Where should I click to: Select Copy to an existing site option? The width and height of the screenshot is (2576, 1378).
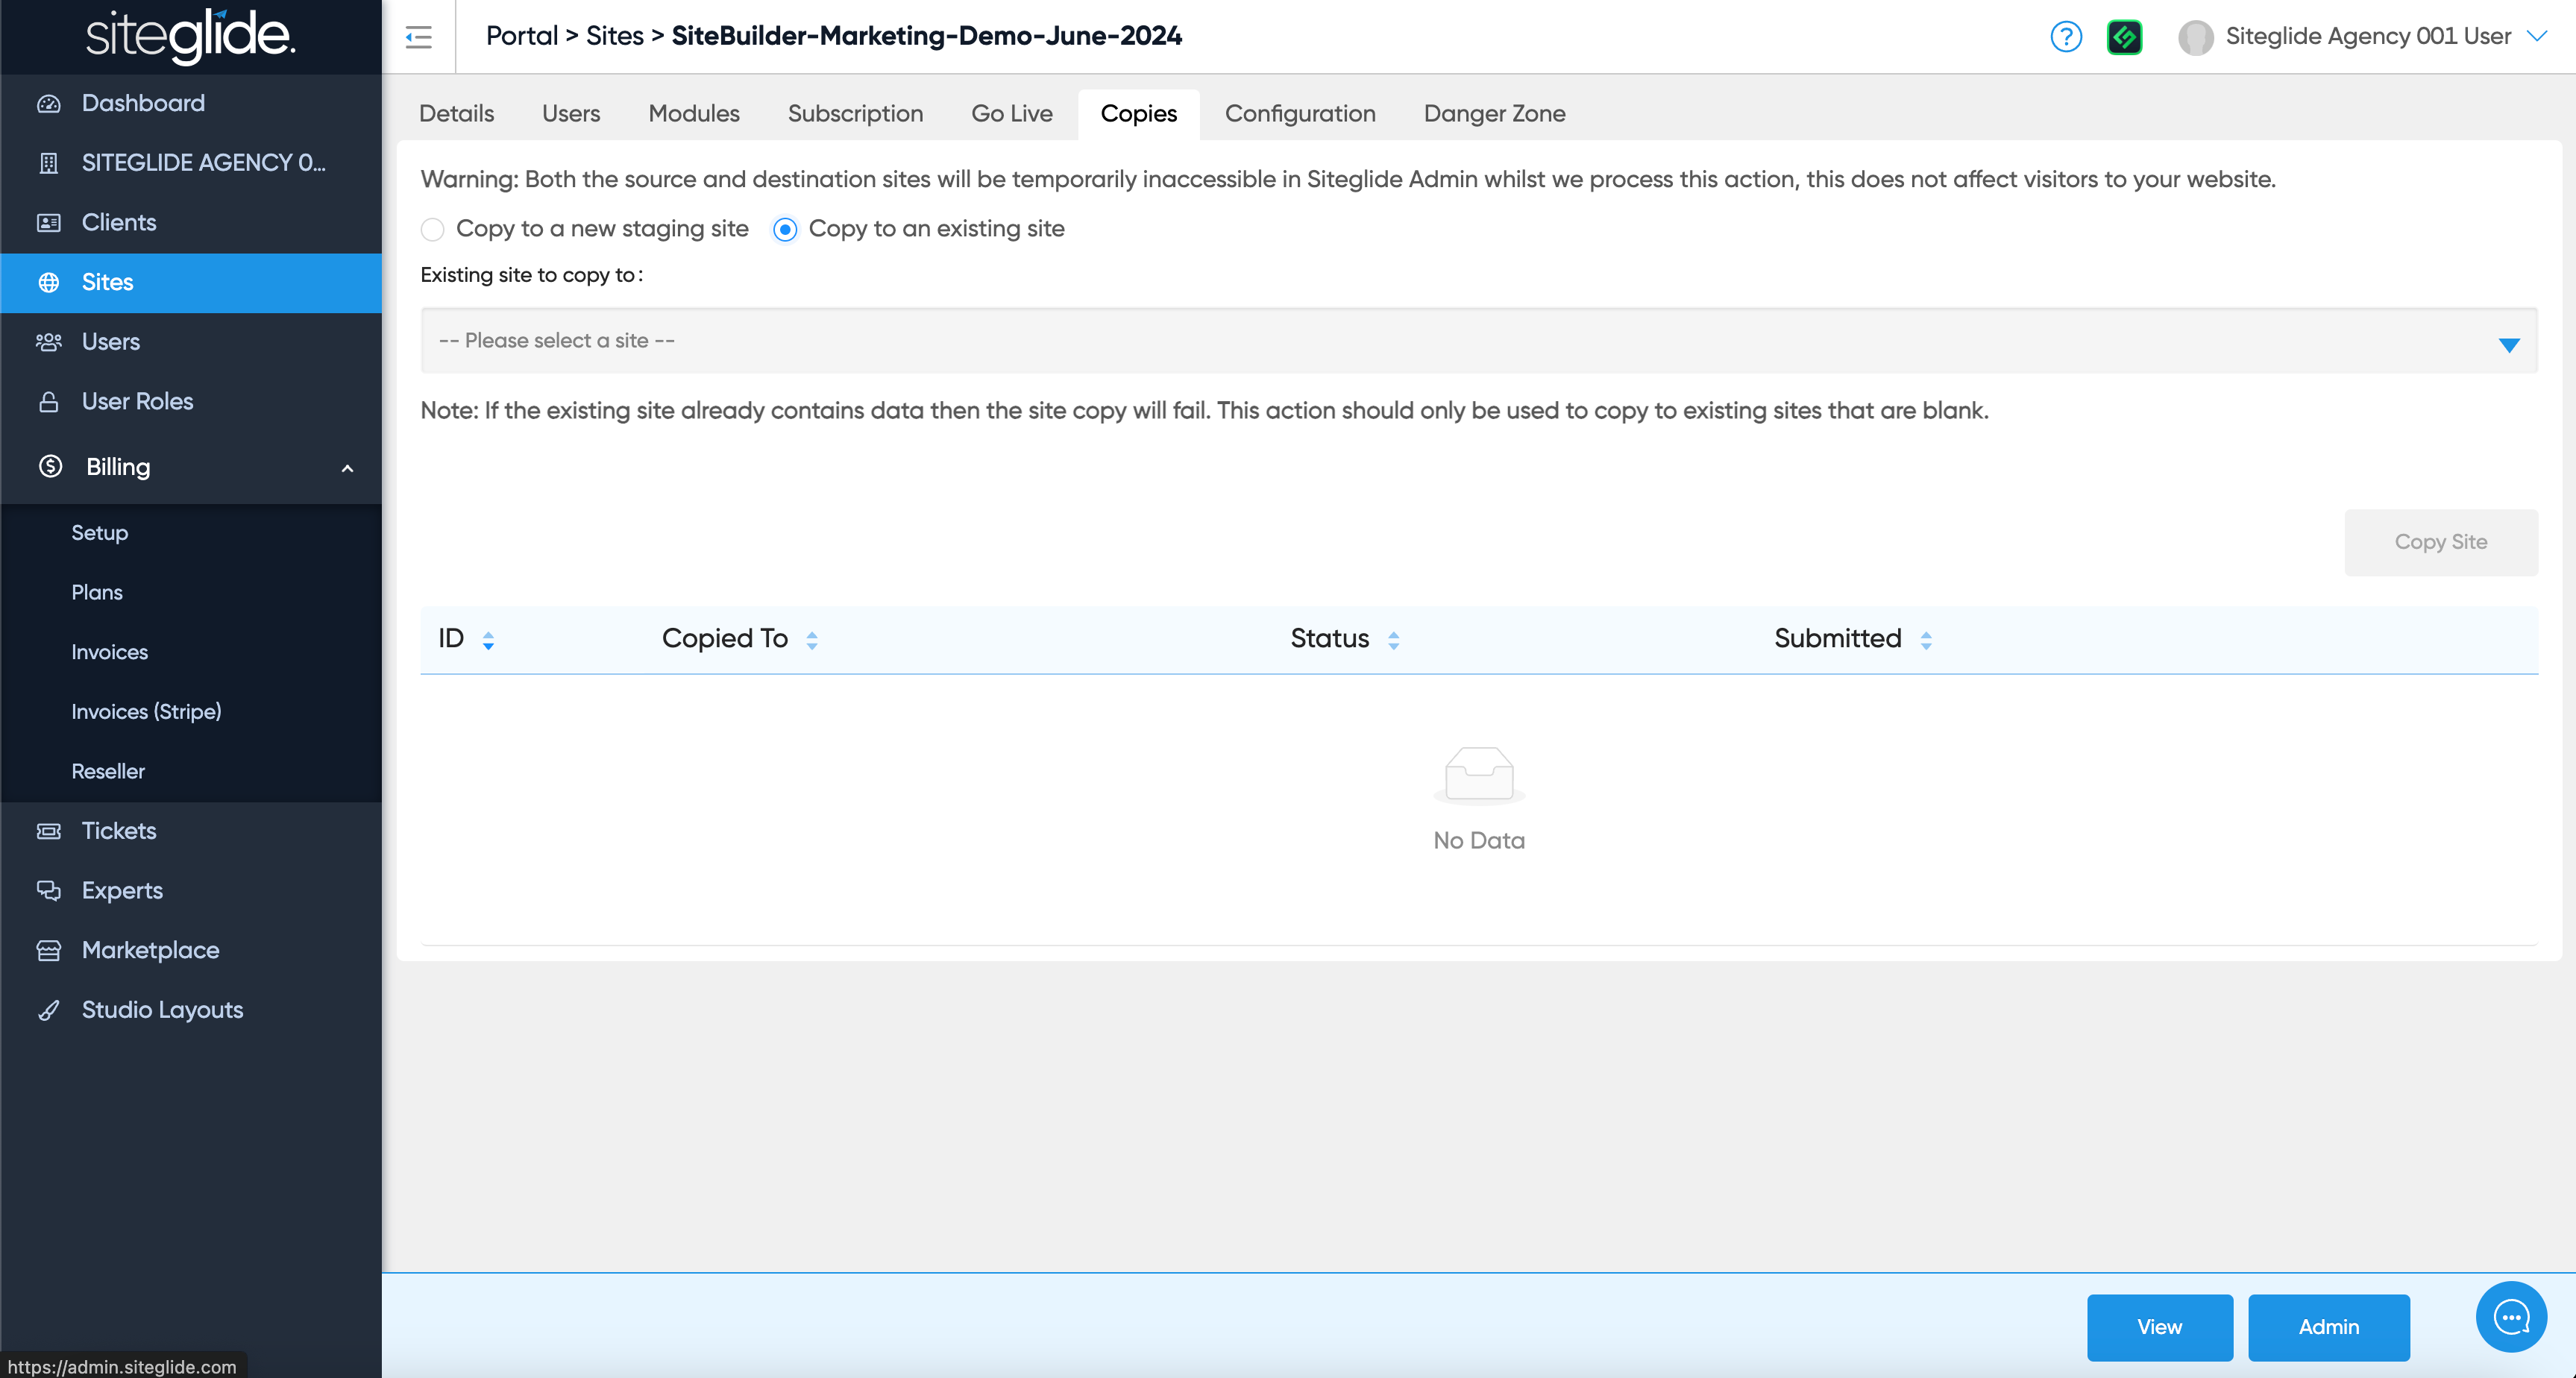click(x=785, y=230)
